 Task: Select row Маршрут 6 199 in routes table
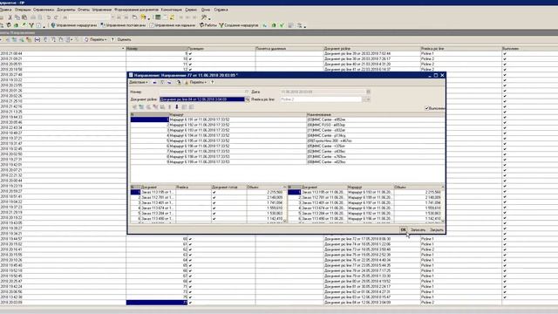[287, 162]
